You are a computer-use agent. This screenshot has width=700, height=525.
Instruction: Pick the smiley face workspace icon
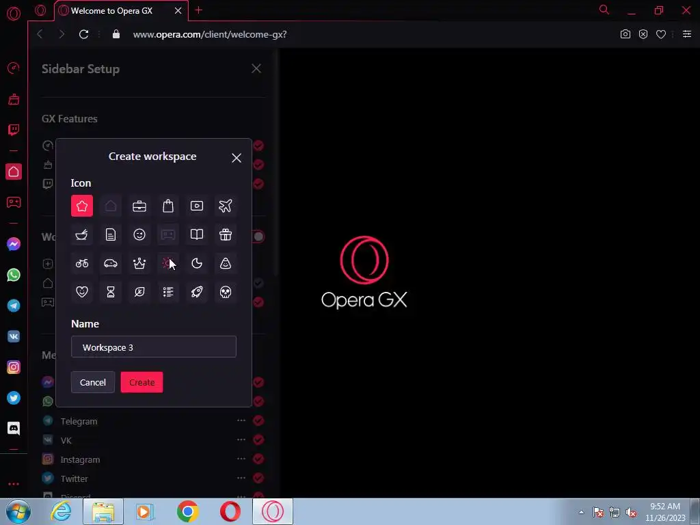tap(139, 234)
